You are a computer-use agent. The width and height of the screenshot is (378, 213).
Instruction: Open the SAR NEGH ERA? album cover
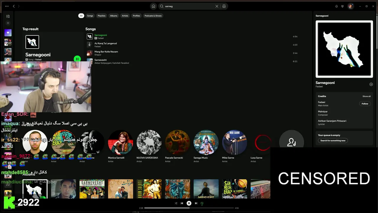pos(234,189)
